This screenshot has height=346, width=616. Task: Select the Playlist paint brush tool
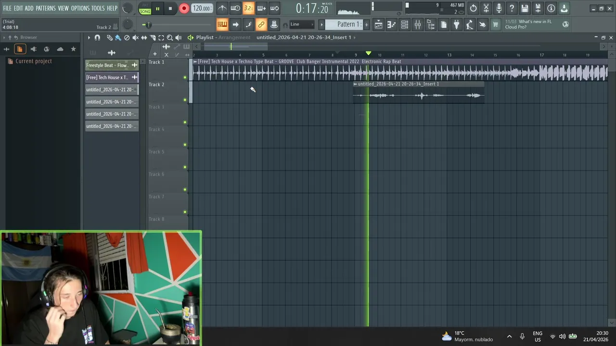point(118,37)
